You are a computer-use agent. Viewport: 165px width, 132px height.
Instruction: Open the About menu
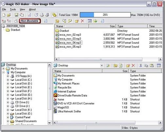click(32, 9)
